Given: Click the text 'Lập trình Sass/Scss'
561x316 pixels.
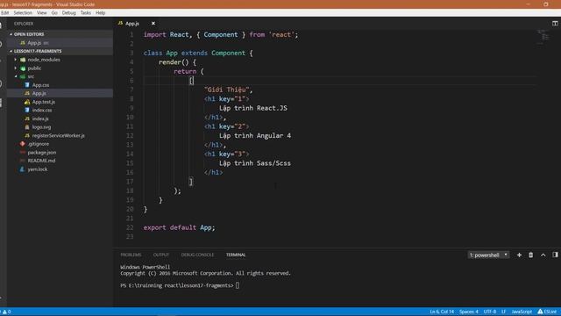Looking at the screenshot, I should [255, 163].
